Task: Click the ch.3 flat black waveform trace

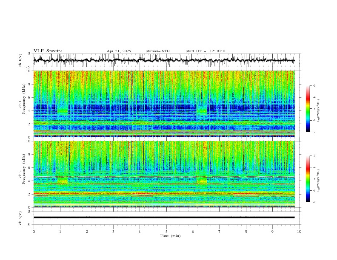Action: 164,218
